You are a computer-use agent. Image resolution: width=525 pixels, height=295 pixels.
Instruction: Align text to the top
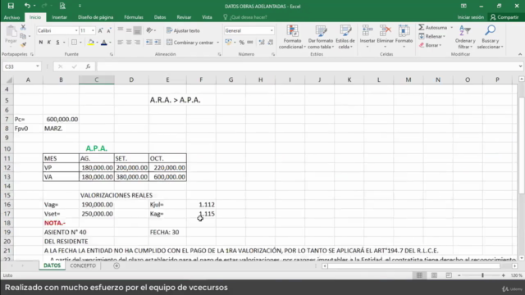click(x=121, y=30)
